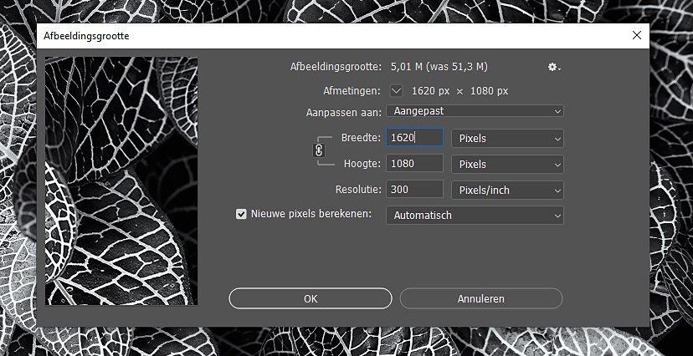This screenshot has height=356, width=693.
Task: Open the Automatisch resampling method dropdown
Action: pyautogui.click(x=474, y=216)
